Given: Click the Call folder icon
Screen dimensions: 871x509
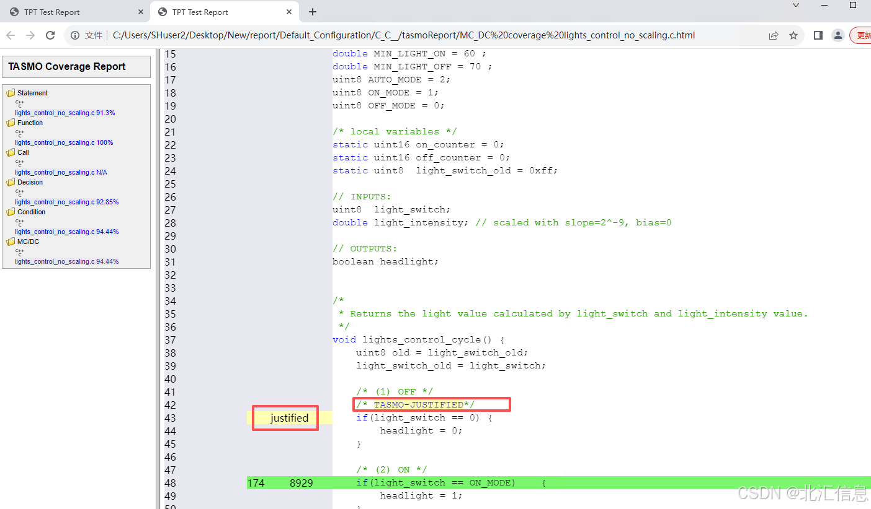Looking at the screenshot, I should click(x=11, y=152).
